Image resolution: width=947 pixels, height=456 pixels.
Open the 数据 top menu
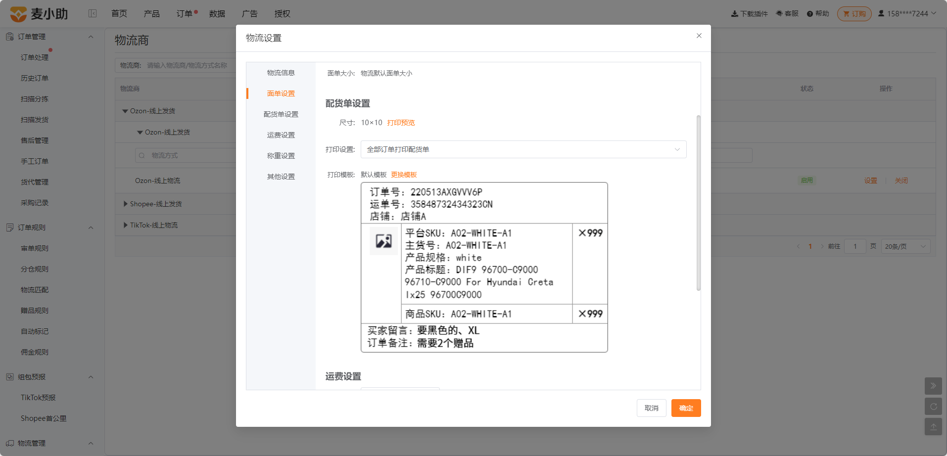click(217, 14)
